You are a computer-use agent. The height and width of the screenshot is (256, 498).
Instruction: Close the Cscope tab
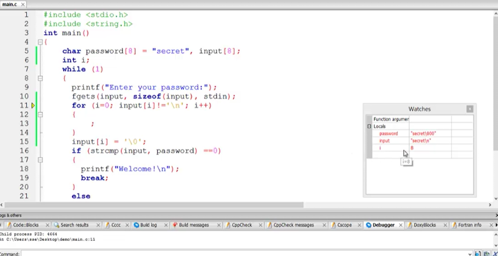(359, 225)
